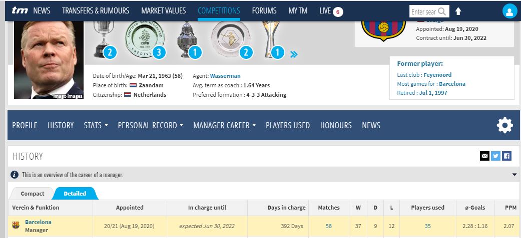521x238 pixels.
Task: Show more trophies with double chevron
Action: click(x=293, y=54)
